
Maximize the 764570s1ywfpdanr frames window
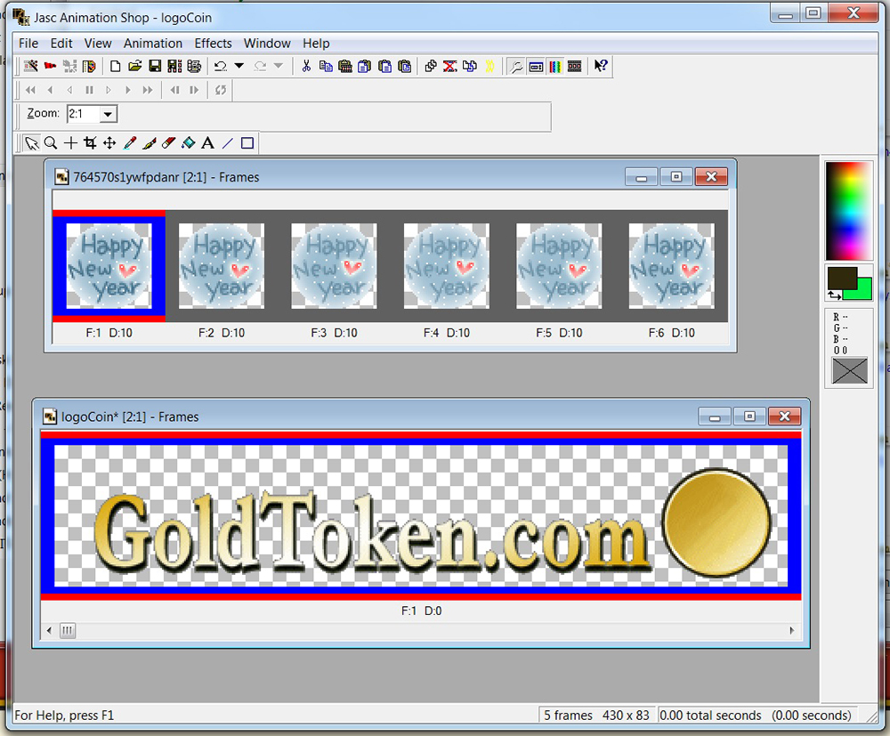point(676,177)
